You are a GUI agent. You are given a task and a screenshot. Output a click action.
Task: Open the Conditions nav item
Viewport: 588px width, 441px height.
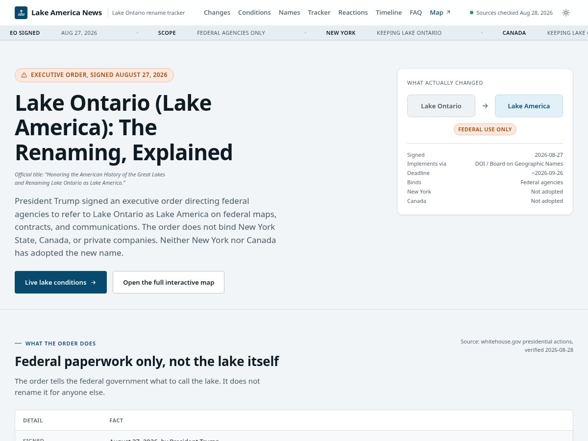coord(254,12)
